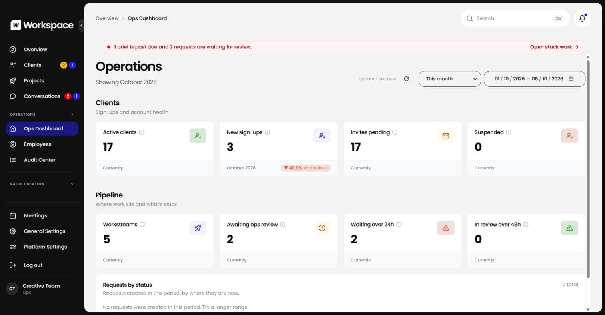The width and height of the screenshot is (605, 315).
Task: Click the vertical scrollbar of the dashboard
Action: [588, 169]
